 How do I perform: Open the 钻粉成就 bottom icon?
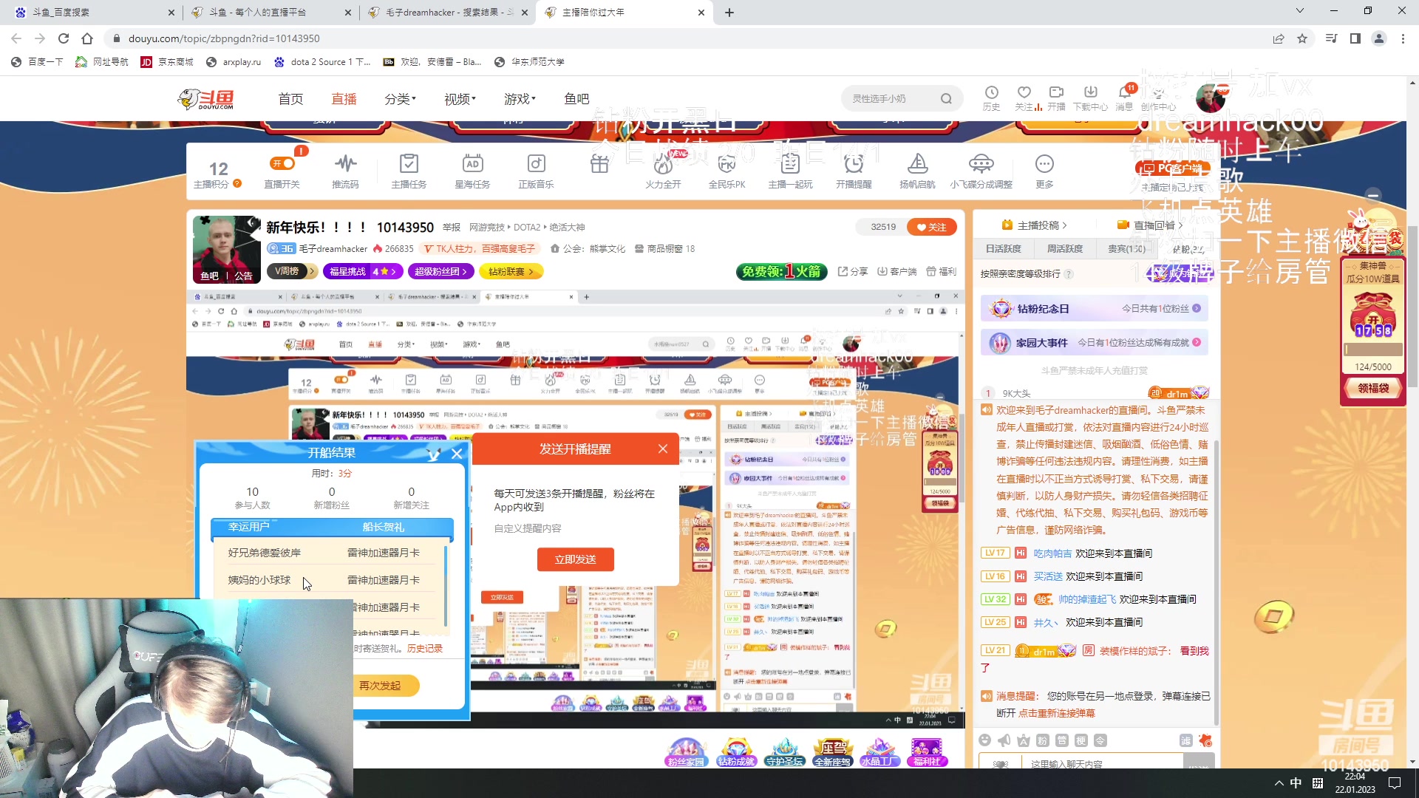pyautogui.click(x=736, y=752)
